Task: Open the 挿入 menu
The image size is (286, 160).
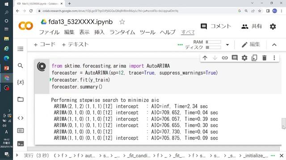Action: (x=99, y=32)
